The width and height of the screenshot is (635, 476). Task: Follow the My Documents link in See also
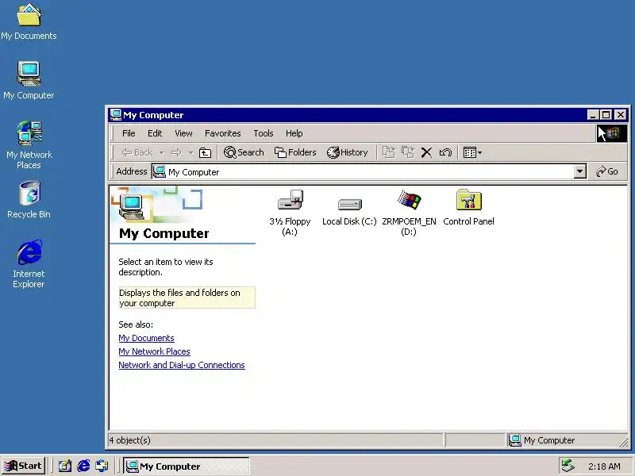pos(146,338)
